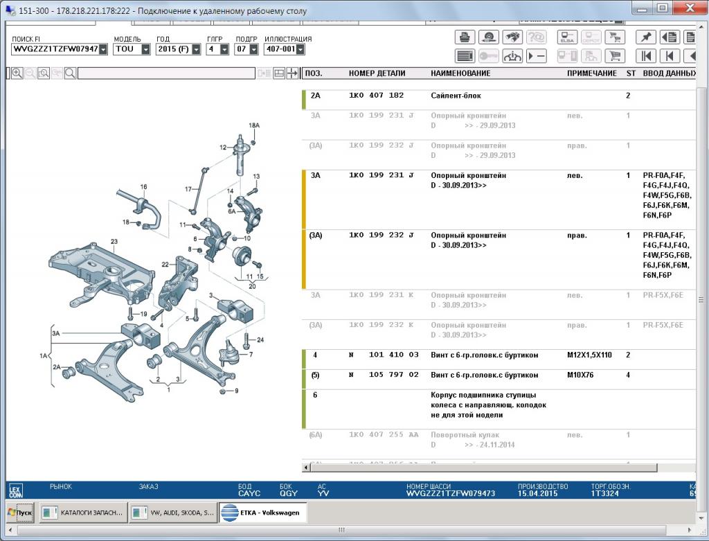Open the ПОИСК FI VIN dropdown
The width and height of the screenshot is (709, 541).
(x=104, y=49)
